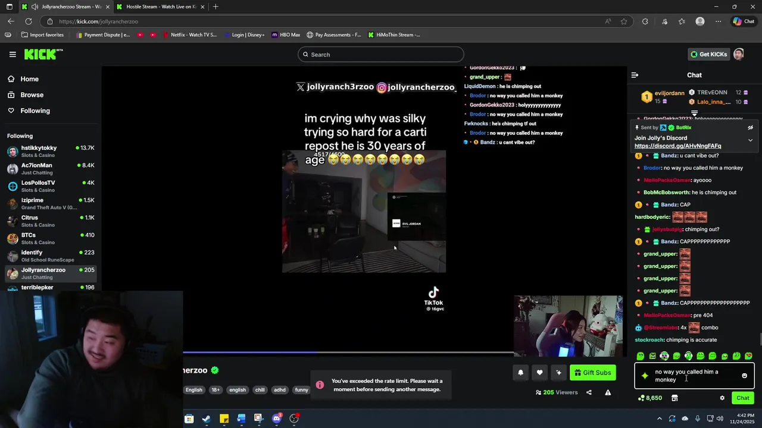Open OBS Studio taskbar icon
The height and width of the screenshot is (428, 762).
[294, 418]
